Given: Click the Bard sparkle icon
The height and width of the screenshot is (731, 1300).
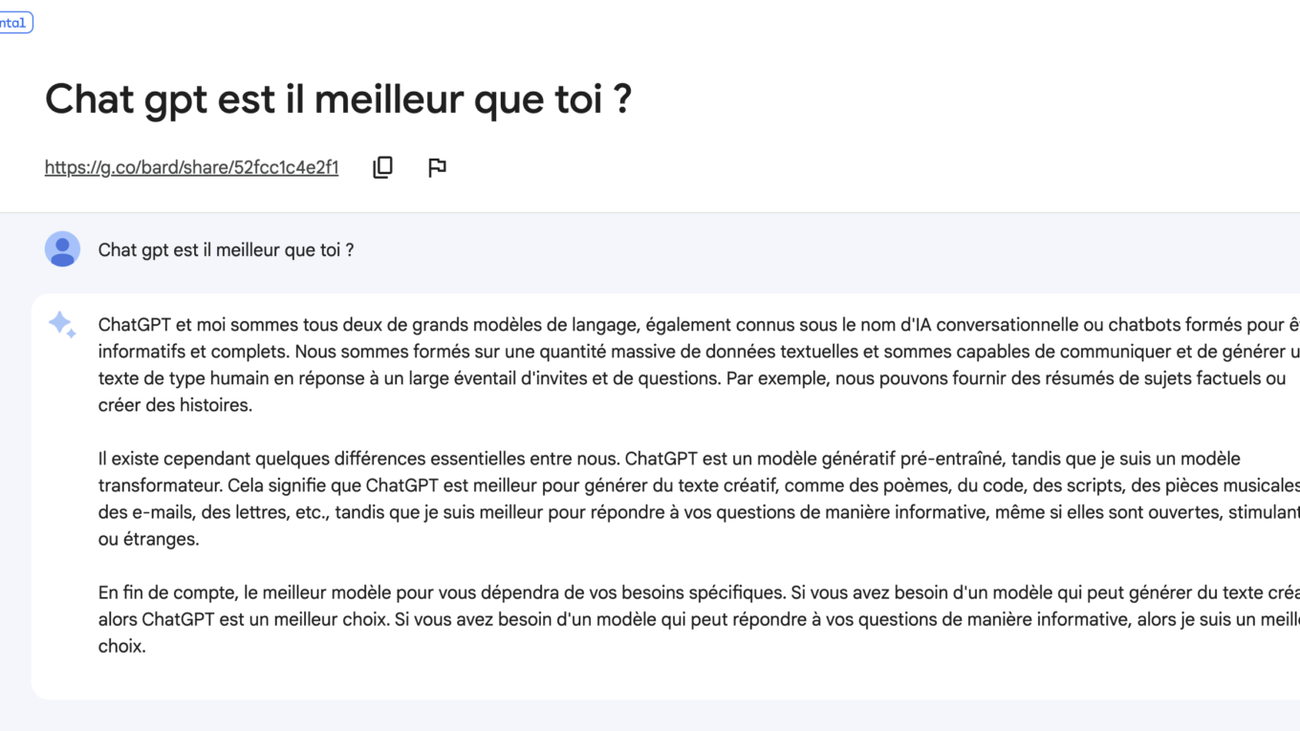Looking at the screenshot, I should (62, 325).
